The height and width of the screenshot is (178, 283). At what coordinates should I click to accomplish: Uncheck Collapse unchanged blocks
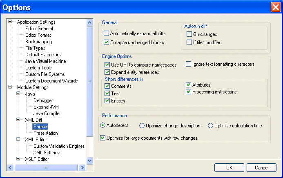[x=107, y=42]
